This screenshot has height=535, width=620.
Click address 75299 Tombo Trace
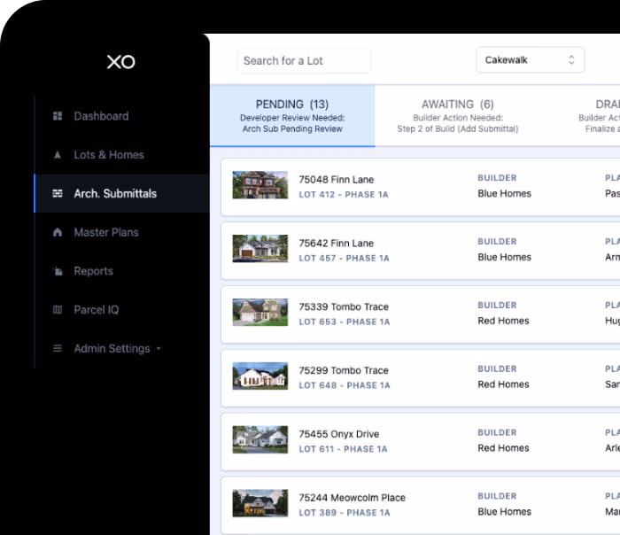(344, 370)
